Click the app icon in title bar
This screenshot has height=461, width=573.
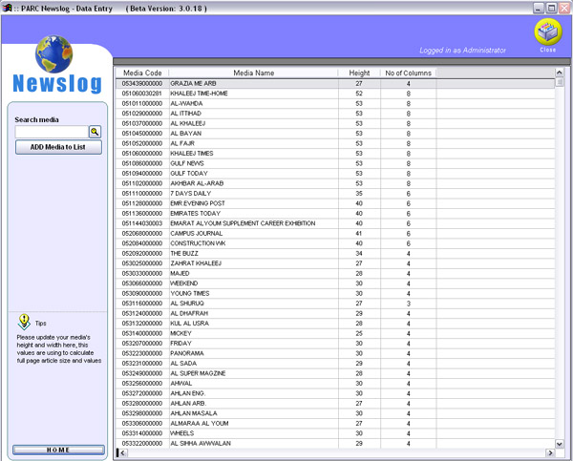click(x=7, y=8)
